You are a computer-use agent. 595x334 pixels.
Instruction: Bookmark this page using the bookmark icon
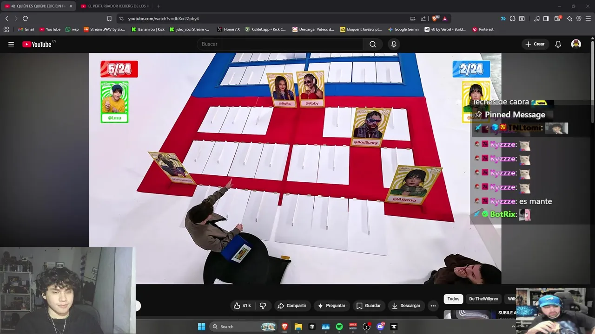109,19
